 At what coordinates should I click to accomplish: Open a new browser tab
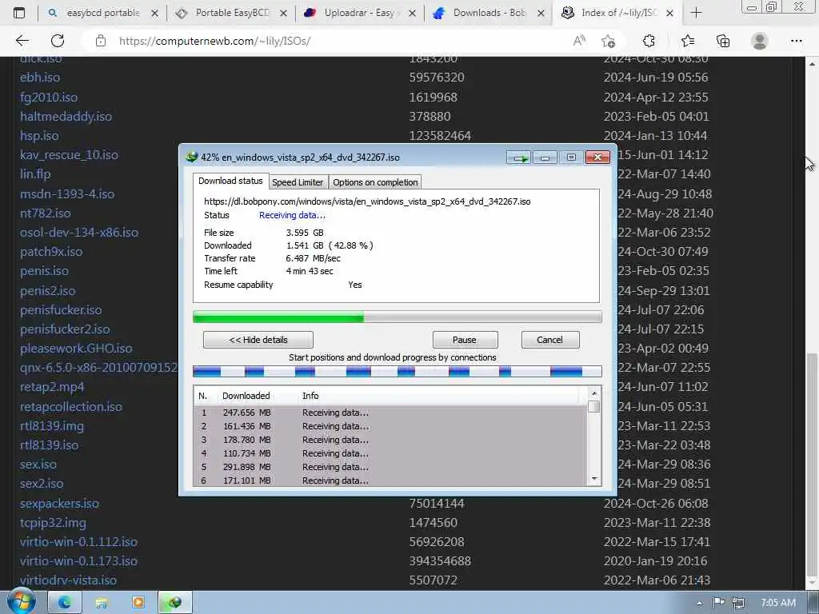coord(697,13)
